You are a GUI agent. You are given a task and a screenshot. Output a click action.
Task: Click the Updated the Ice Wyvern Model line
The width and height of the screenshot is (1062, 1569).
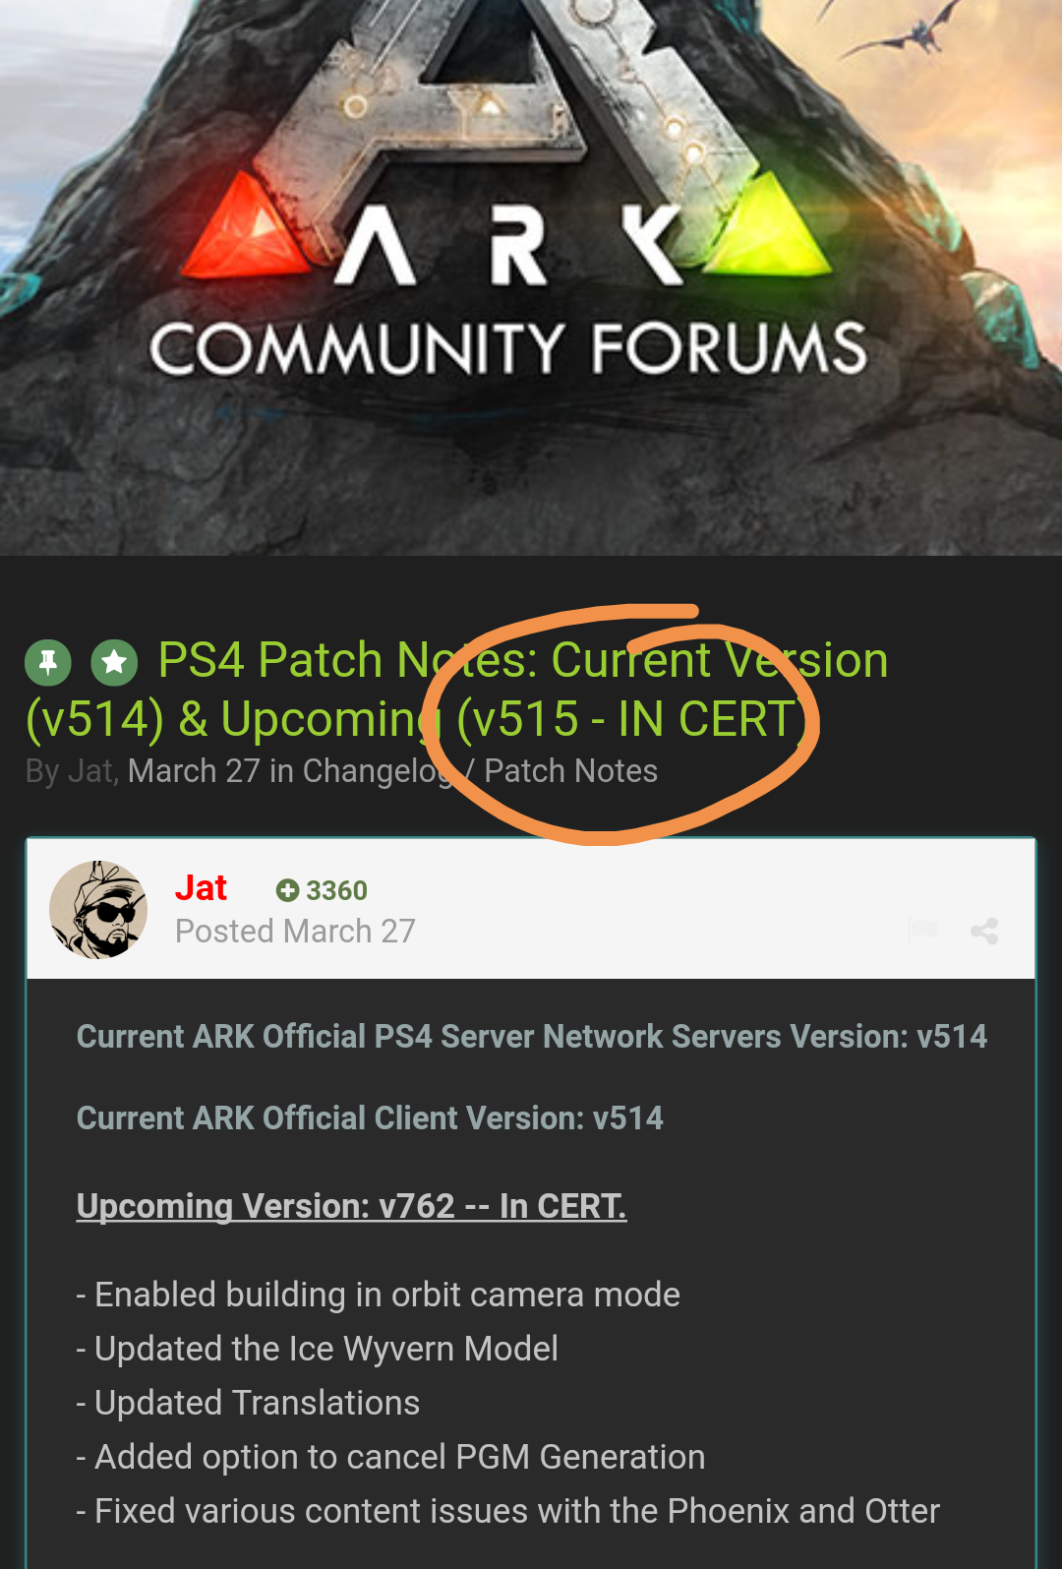coord(318,1349)
